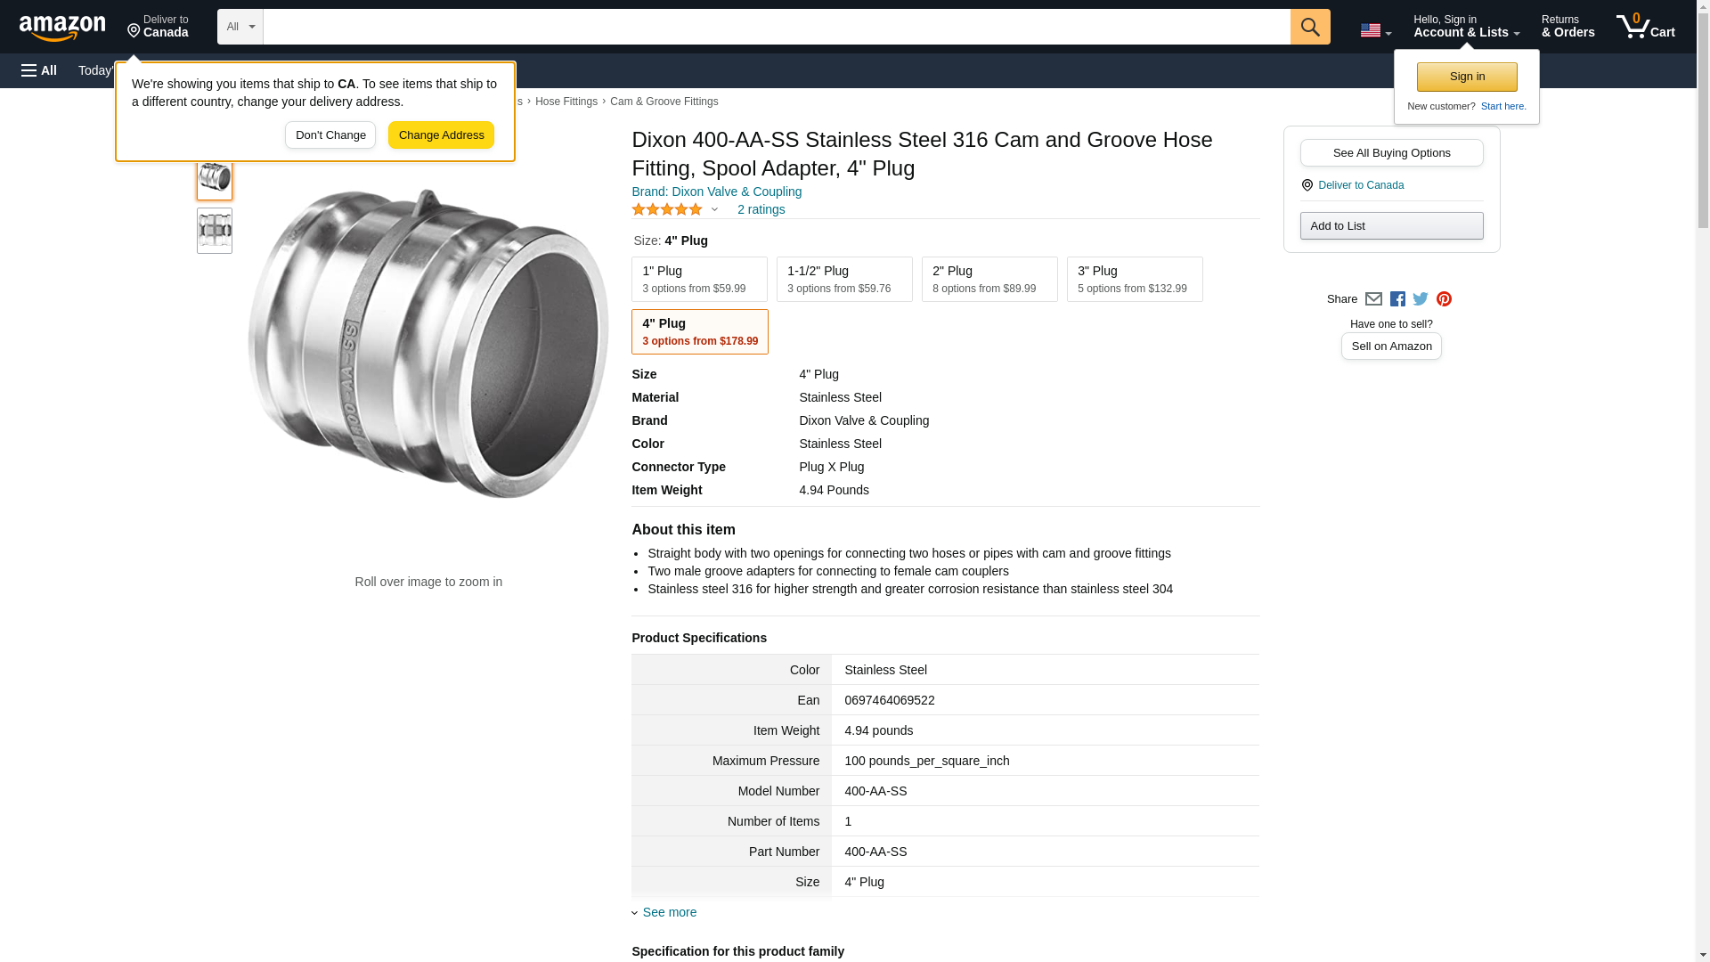The image size is (1710, 962).
Task: Click See All Buying Options button
Action: click(1391, 152)
